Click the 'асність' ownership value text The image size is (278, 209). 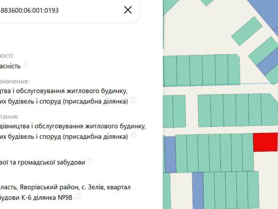pos(10,66)
